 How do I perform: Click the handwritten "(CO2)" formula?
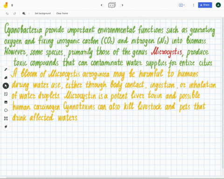(x=108, y=41)
